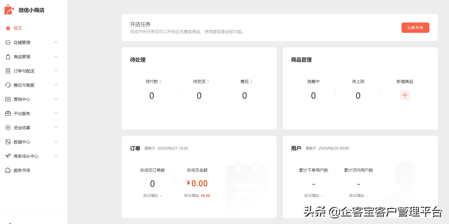Click the 待处理 card heading
The image size is (449, 224).
138,60
